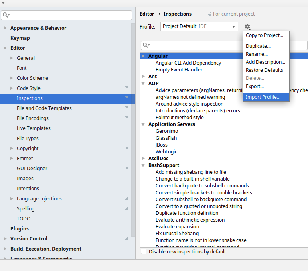Click the search magnifier icon in settings sidebar
The width and height of the screenshot is (308, 271).
(x=5, y=15)
